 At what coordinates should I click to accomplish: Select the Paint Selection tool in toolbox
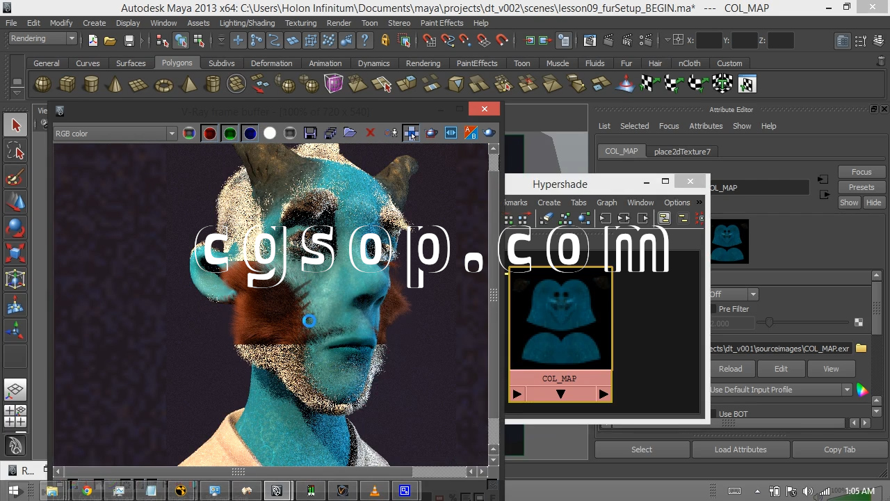click(x=15, y=177)
